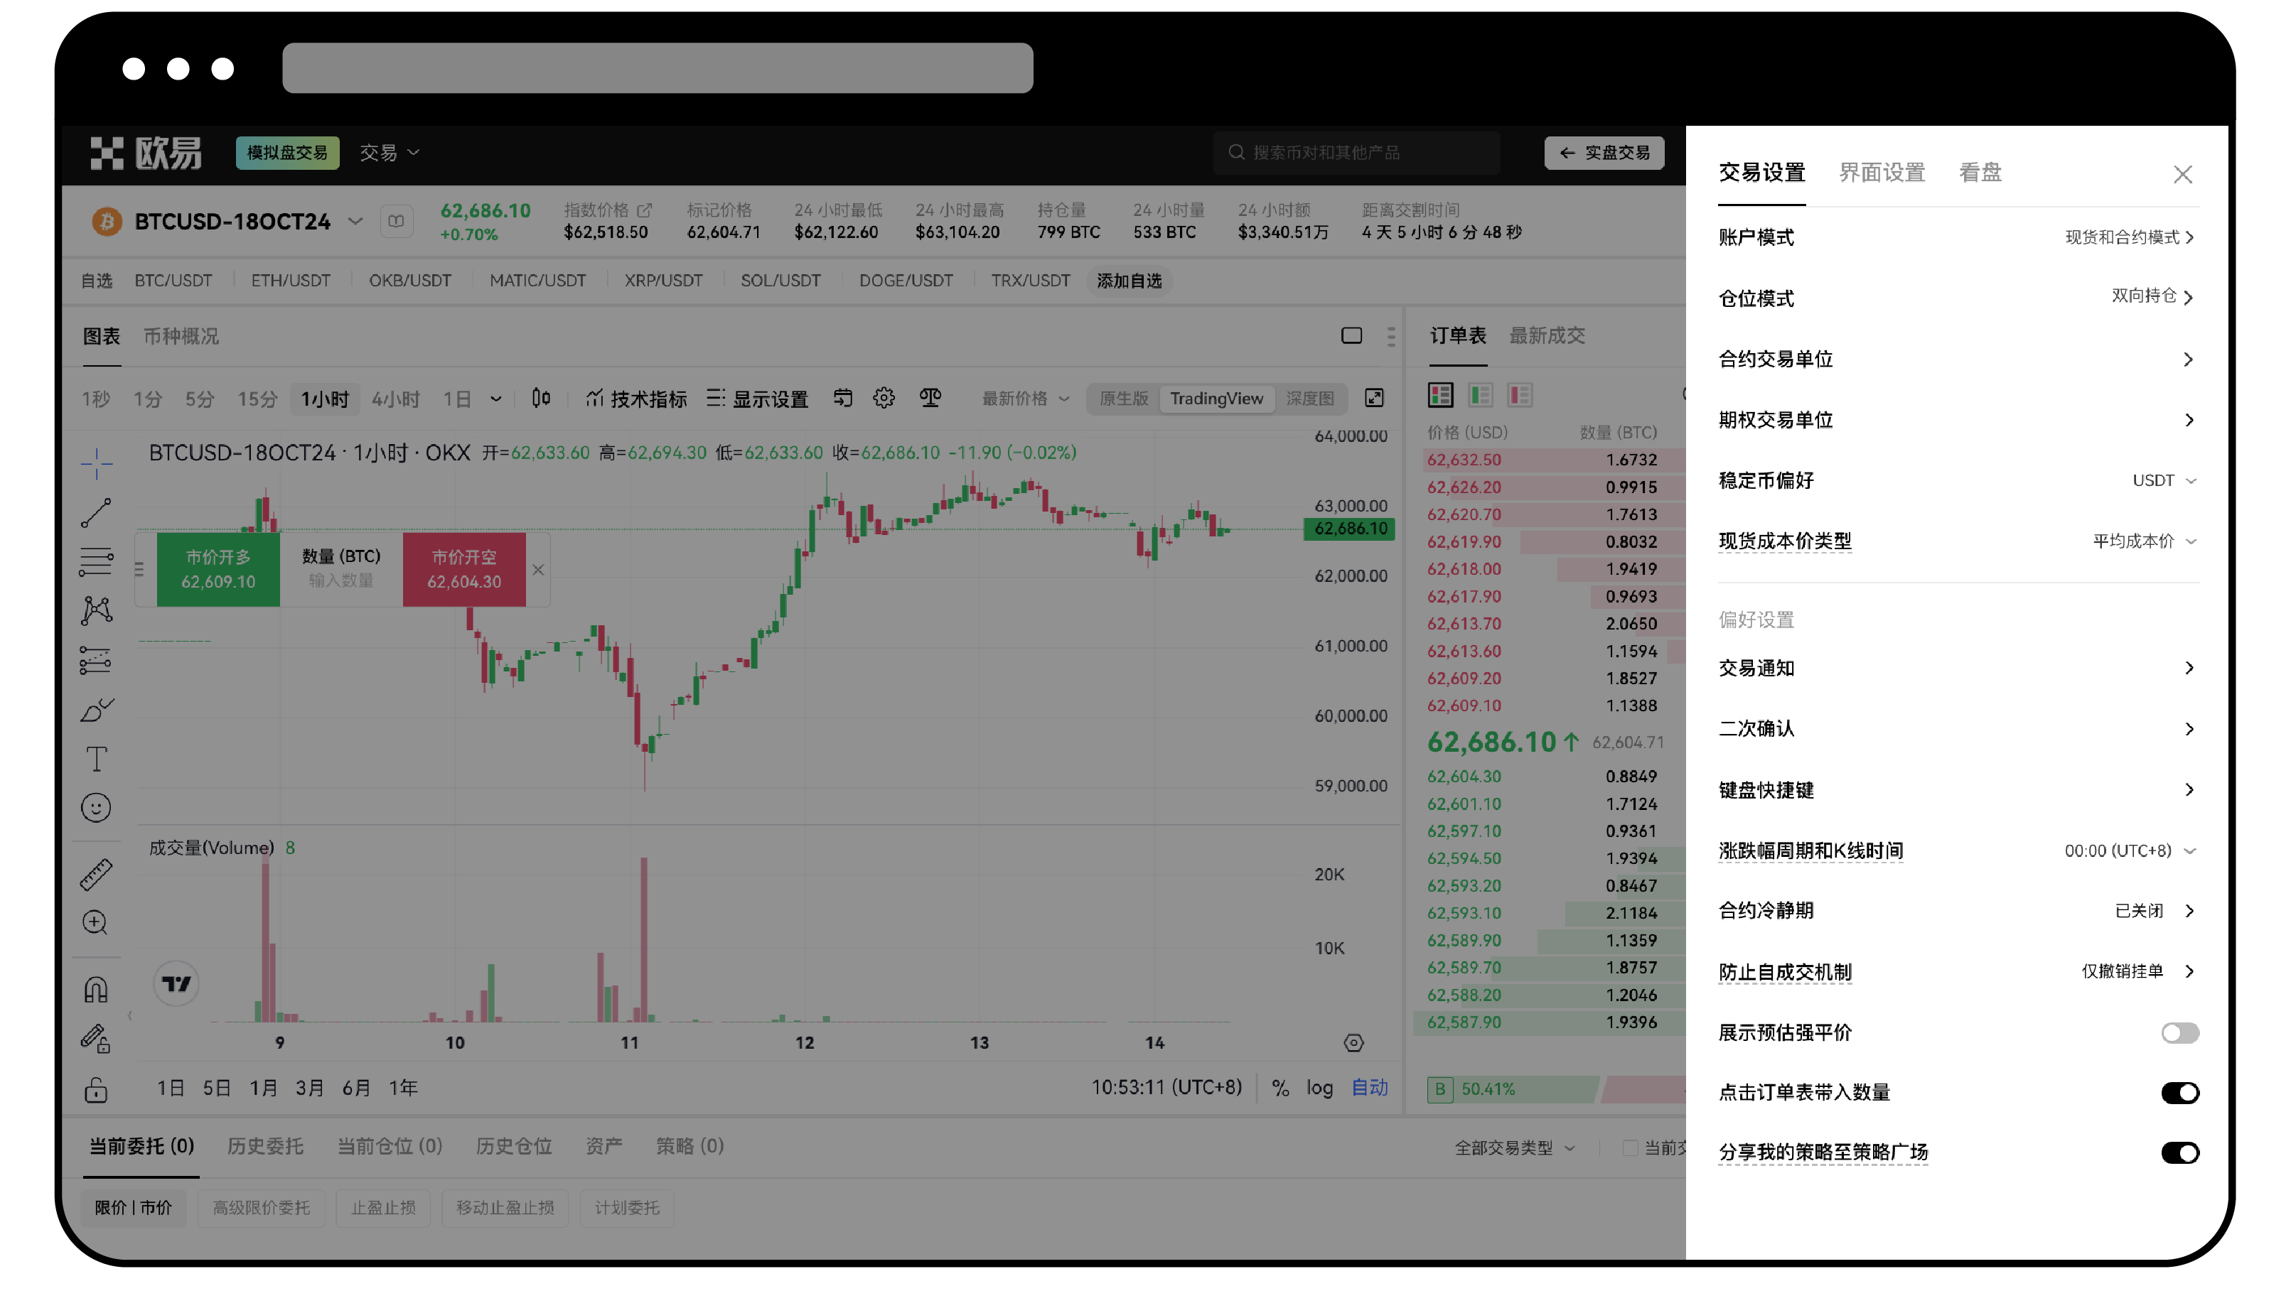
Task: Click the lock all drawings icon
Action: click(96, 1089)
